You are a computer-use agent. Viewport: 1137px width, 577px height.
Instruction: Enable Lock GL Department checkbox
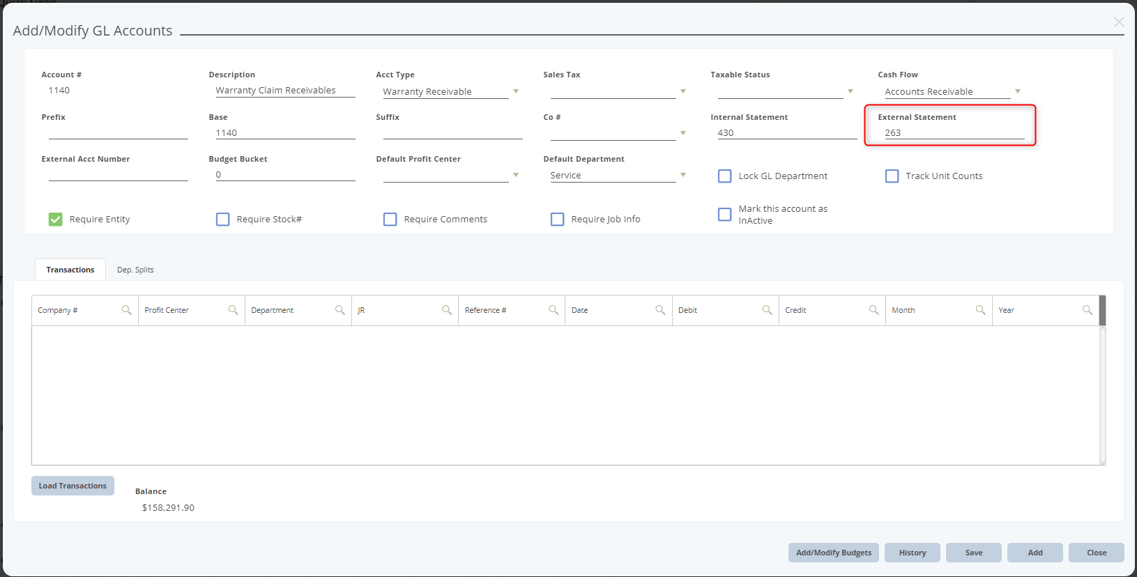(725, 176)
